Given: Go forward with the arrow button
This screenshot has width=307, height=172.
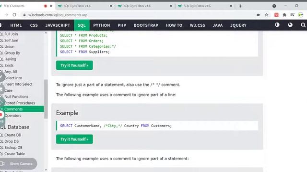Looking at the screenshot, I should click(x=6, y=15).
